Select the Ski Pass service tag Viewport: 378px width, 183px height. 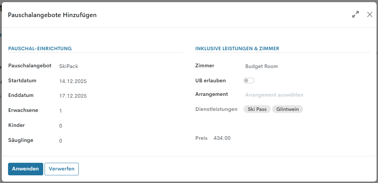point(257,109)
